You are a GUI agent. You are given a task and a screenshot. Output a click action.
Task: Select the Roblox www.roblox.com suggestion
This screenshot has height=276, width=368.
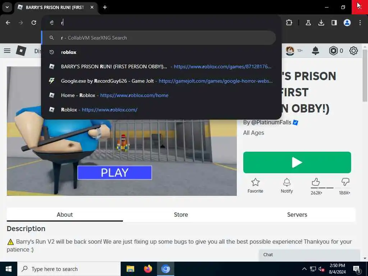158,110
